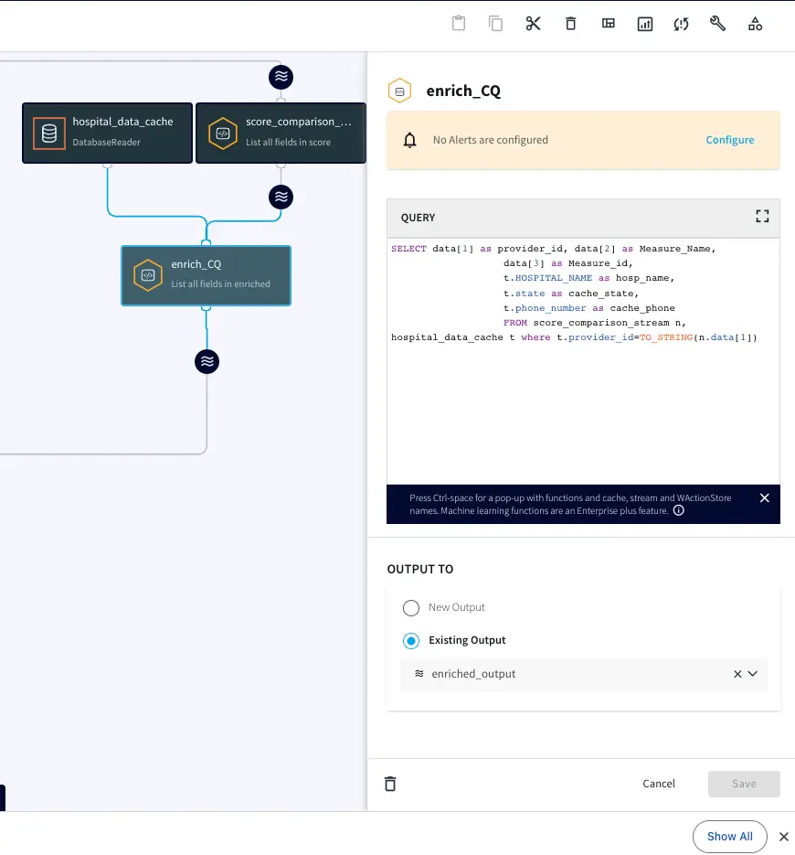Open the enriched_output dropdown chevron
Screen dimensions: 795x855
753,674
